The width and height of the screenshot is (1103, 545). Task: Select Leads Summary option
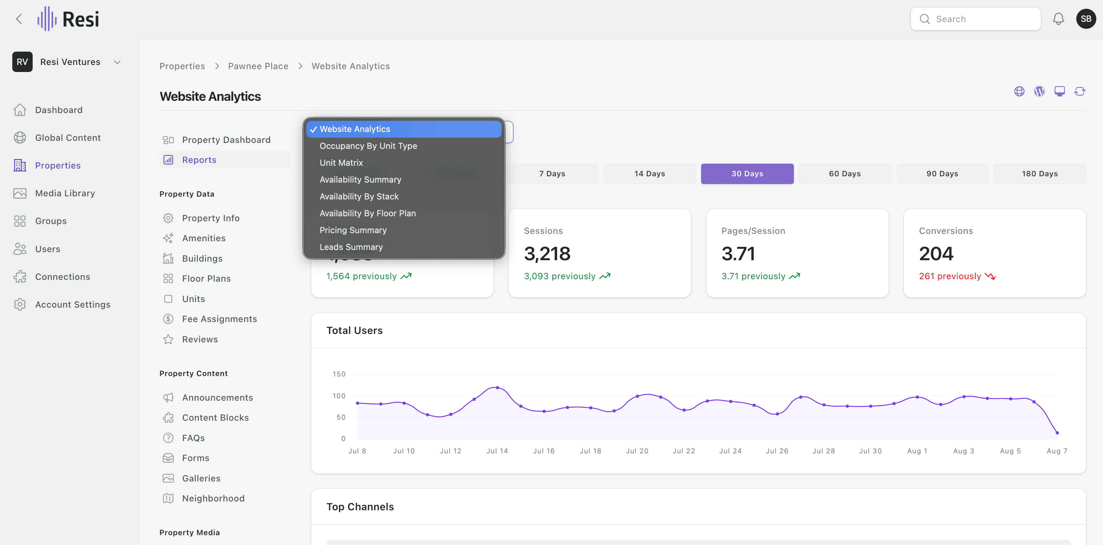[x=404, y=247]
